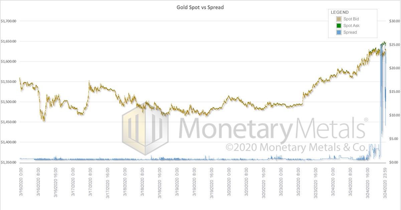Click the $1,450.00 left axis label
Screen dimensions: 401x210
click(9, 122)
